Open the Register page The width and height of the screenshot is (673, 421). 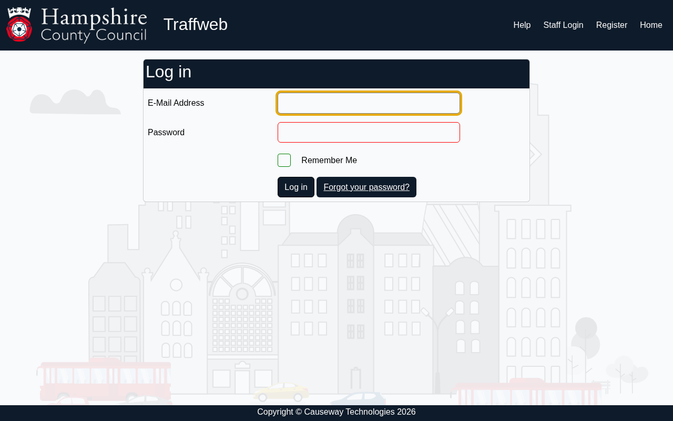coord(611,25)
